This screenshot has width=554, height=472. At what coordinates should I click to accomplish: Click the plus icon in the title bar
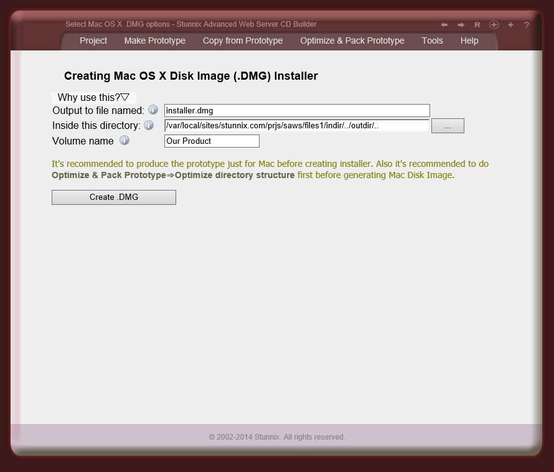pos(510,25)
